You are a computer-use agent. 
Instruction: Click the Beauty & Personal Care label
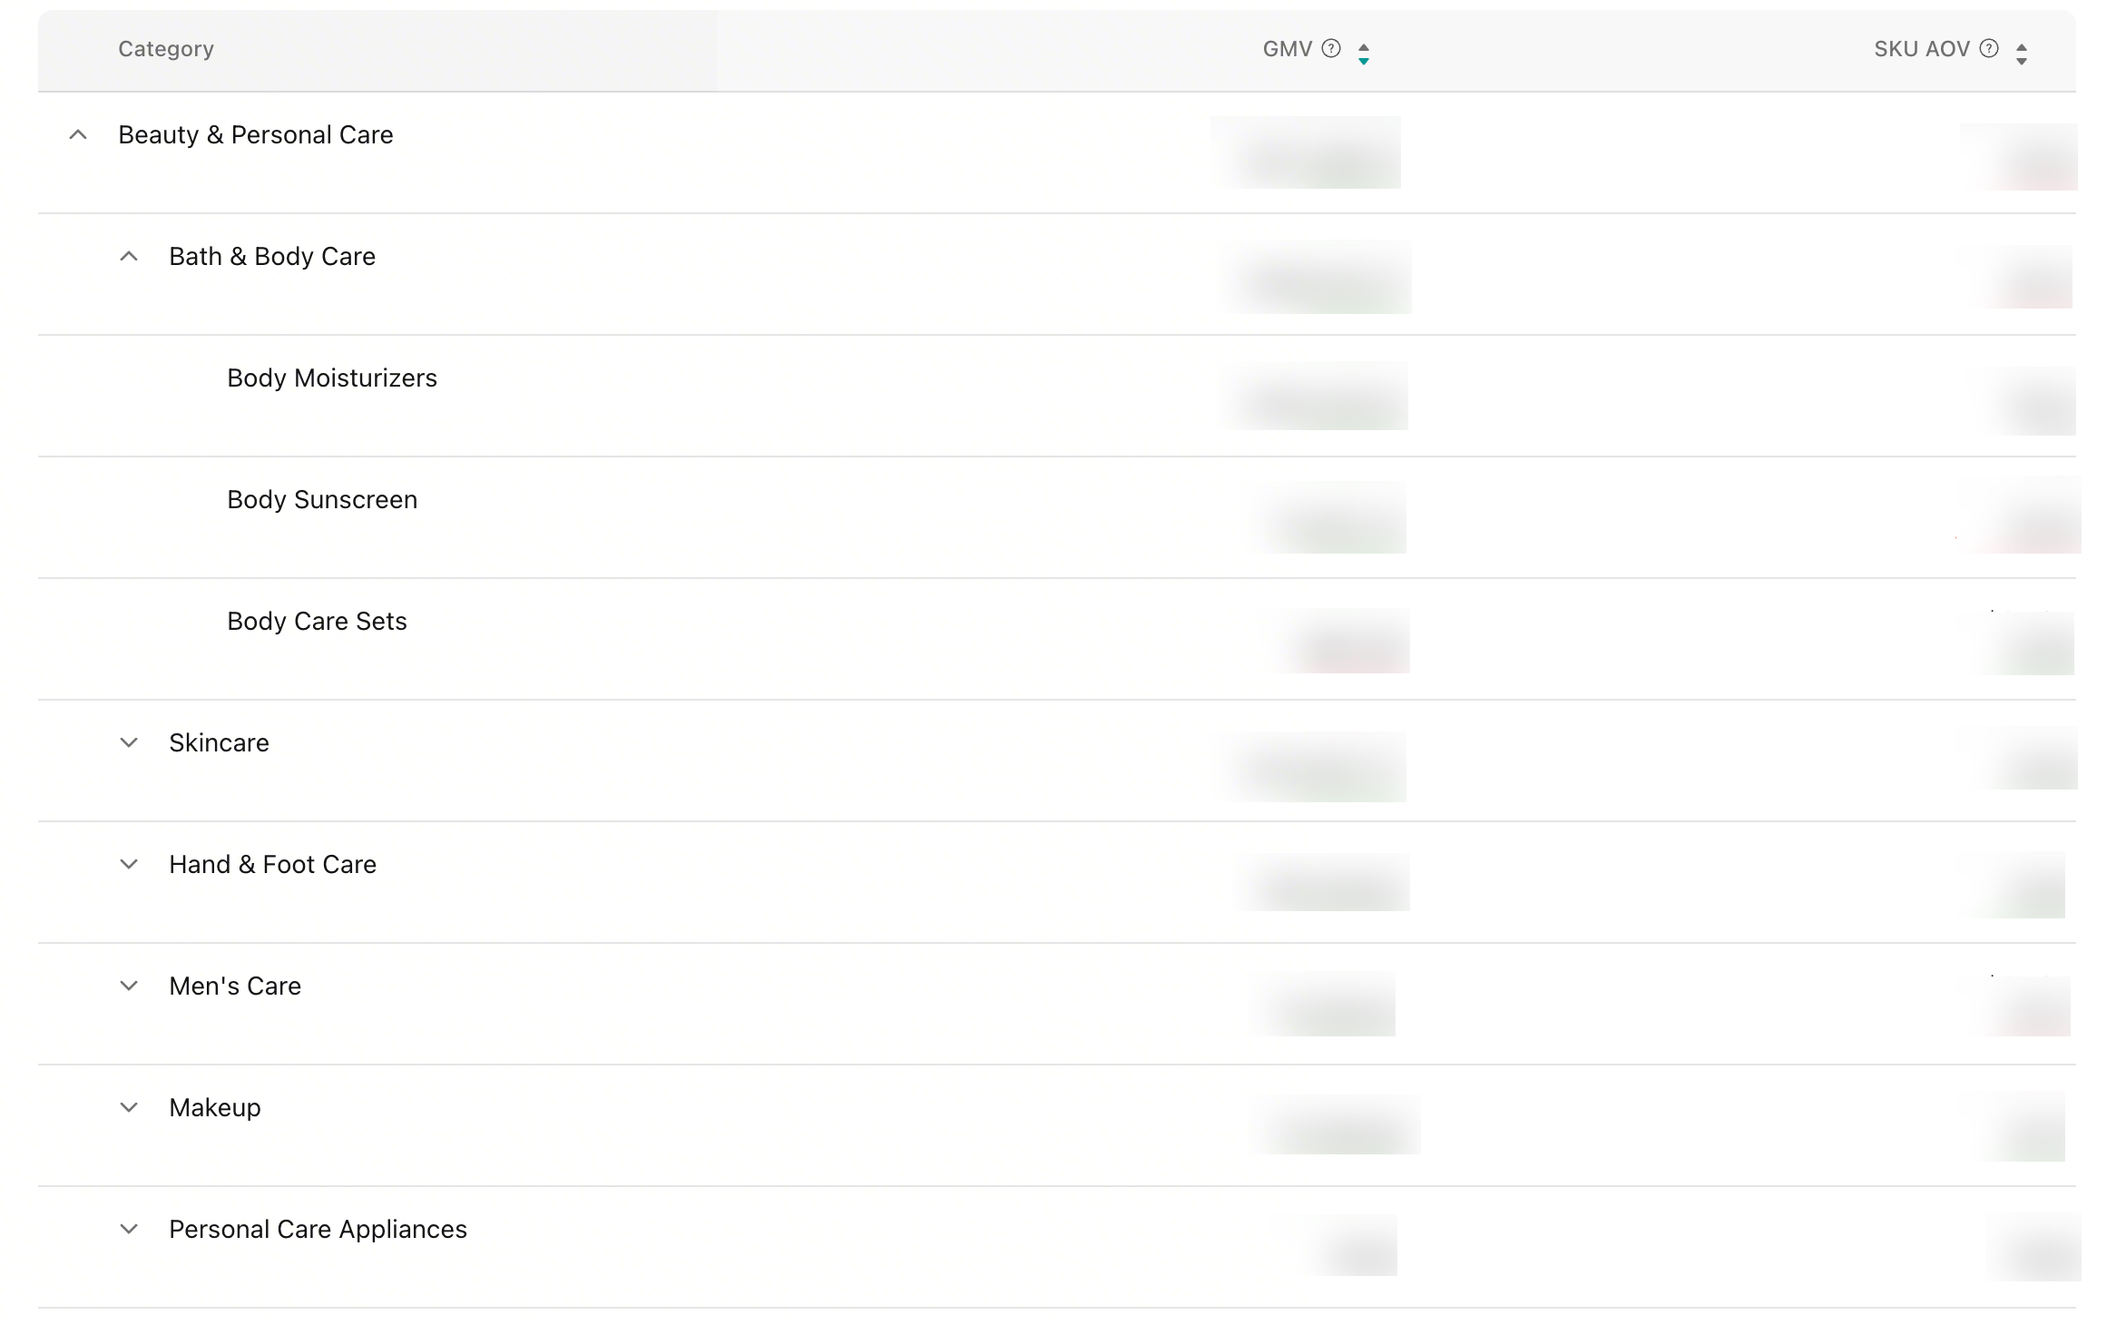tap(256, 135)
